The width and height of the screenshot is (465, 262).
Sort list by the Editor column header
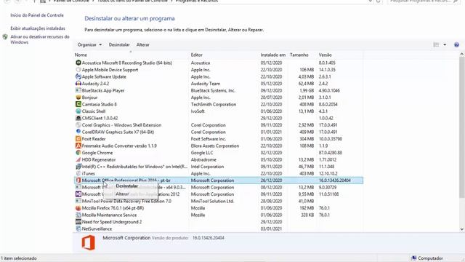tap(197, 55)
